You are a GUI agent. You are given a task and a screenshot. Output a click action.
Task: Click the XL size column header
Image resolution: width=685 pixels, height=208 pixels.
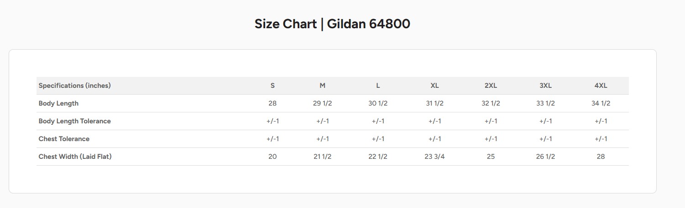[434, 86]
